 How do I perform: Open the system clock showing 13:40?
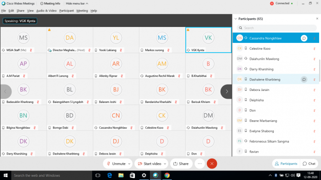tap(310, 175)
